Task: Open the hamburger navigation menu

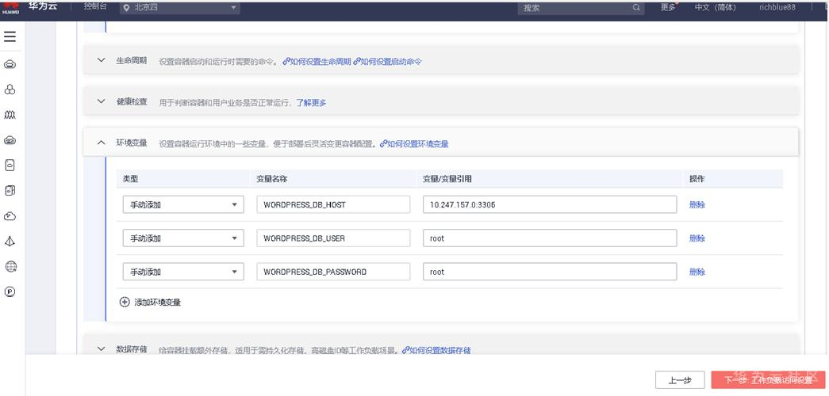Action: (10, 36)
